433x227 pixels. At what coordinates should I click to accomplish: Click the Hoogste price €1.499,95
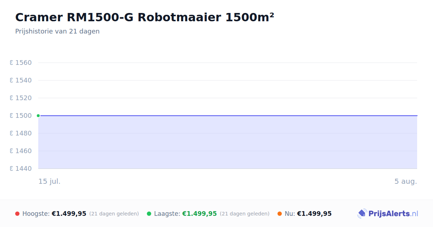[69, 214]
